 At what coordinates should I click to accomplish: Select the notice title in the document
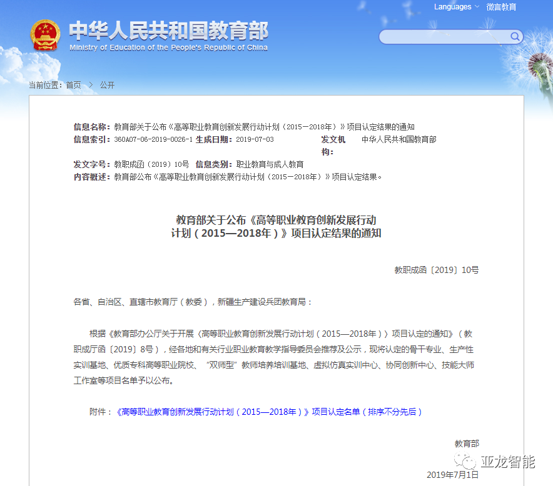(x=276, y=227)
